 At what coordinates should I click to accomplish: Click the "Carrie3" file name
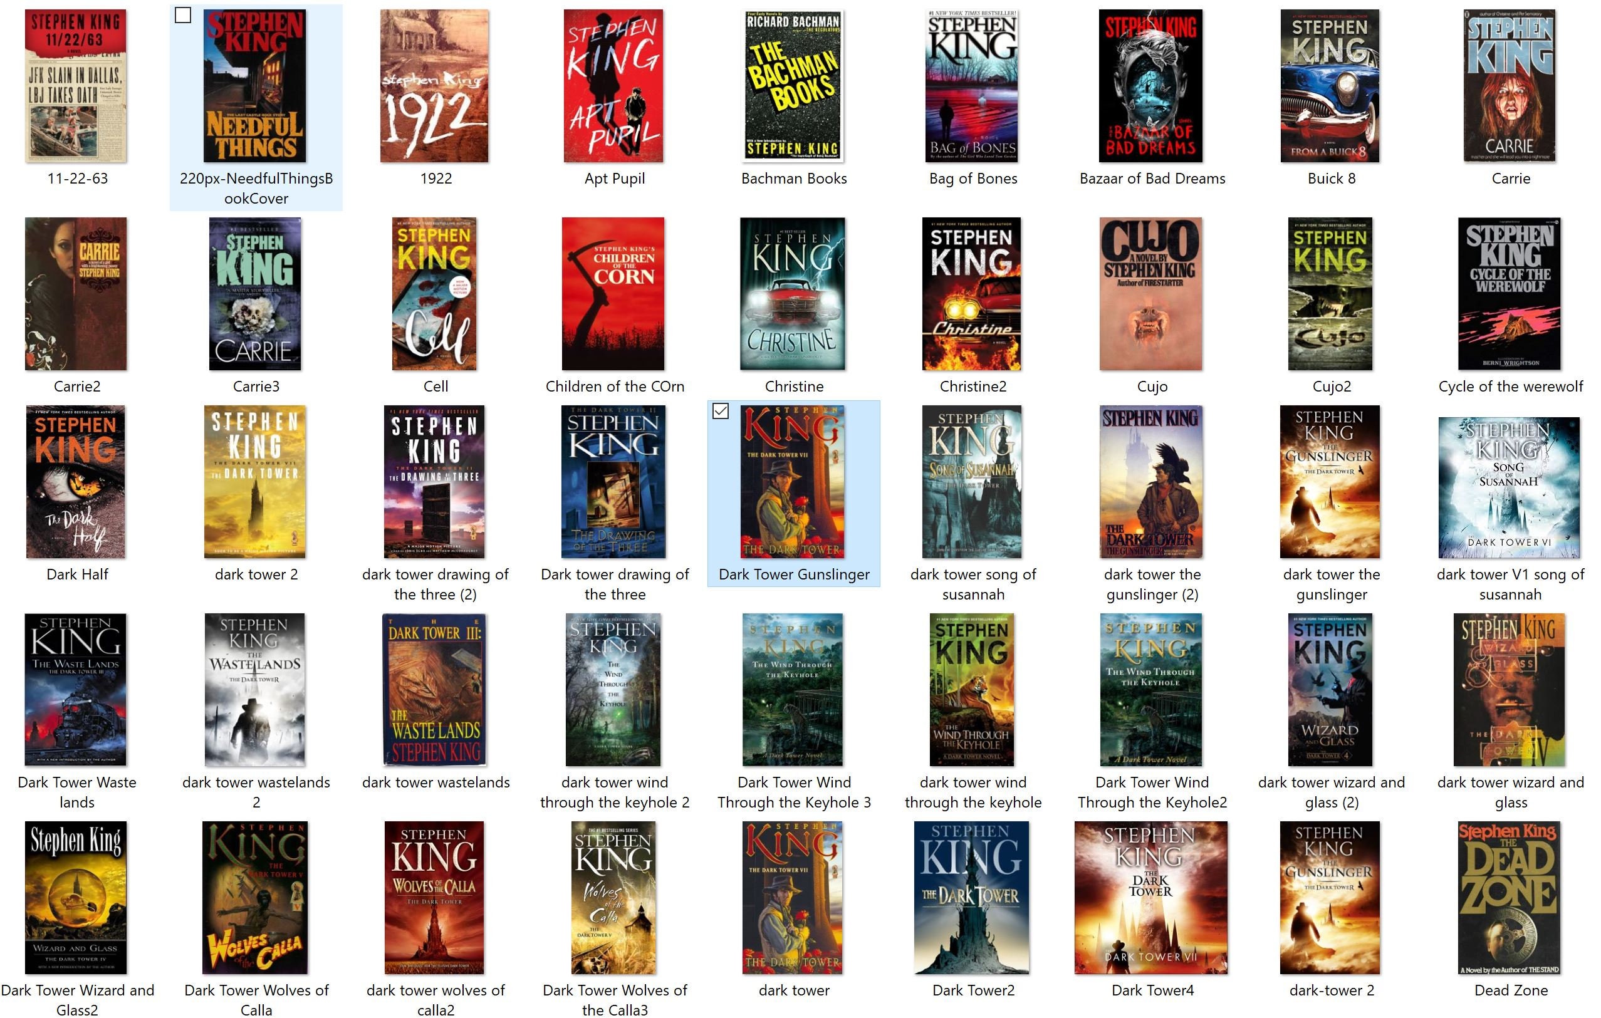click(256, 387)
